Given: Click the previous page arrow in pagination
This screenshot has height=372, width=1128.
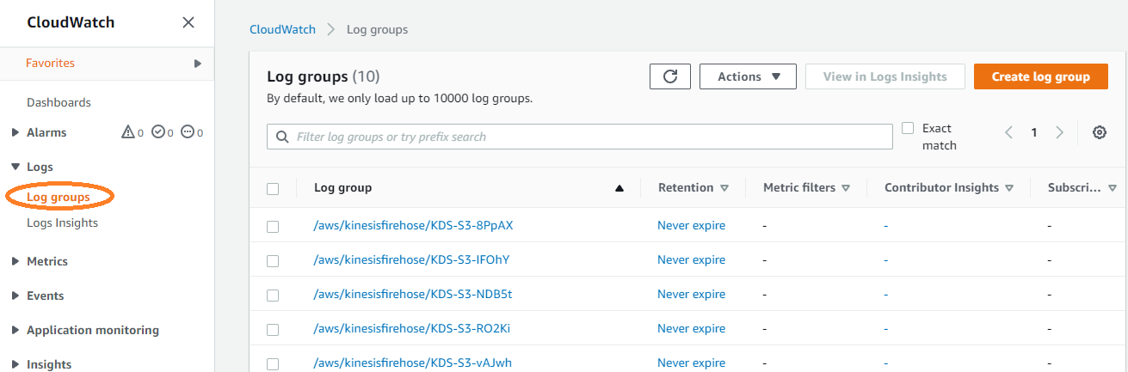Looking at the screenshot, I should pos(1009,132).
